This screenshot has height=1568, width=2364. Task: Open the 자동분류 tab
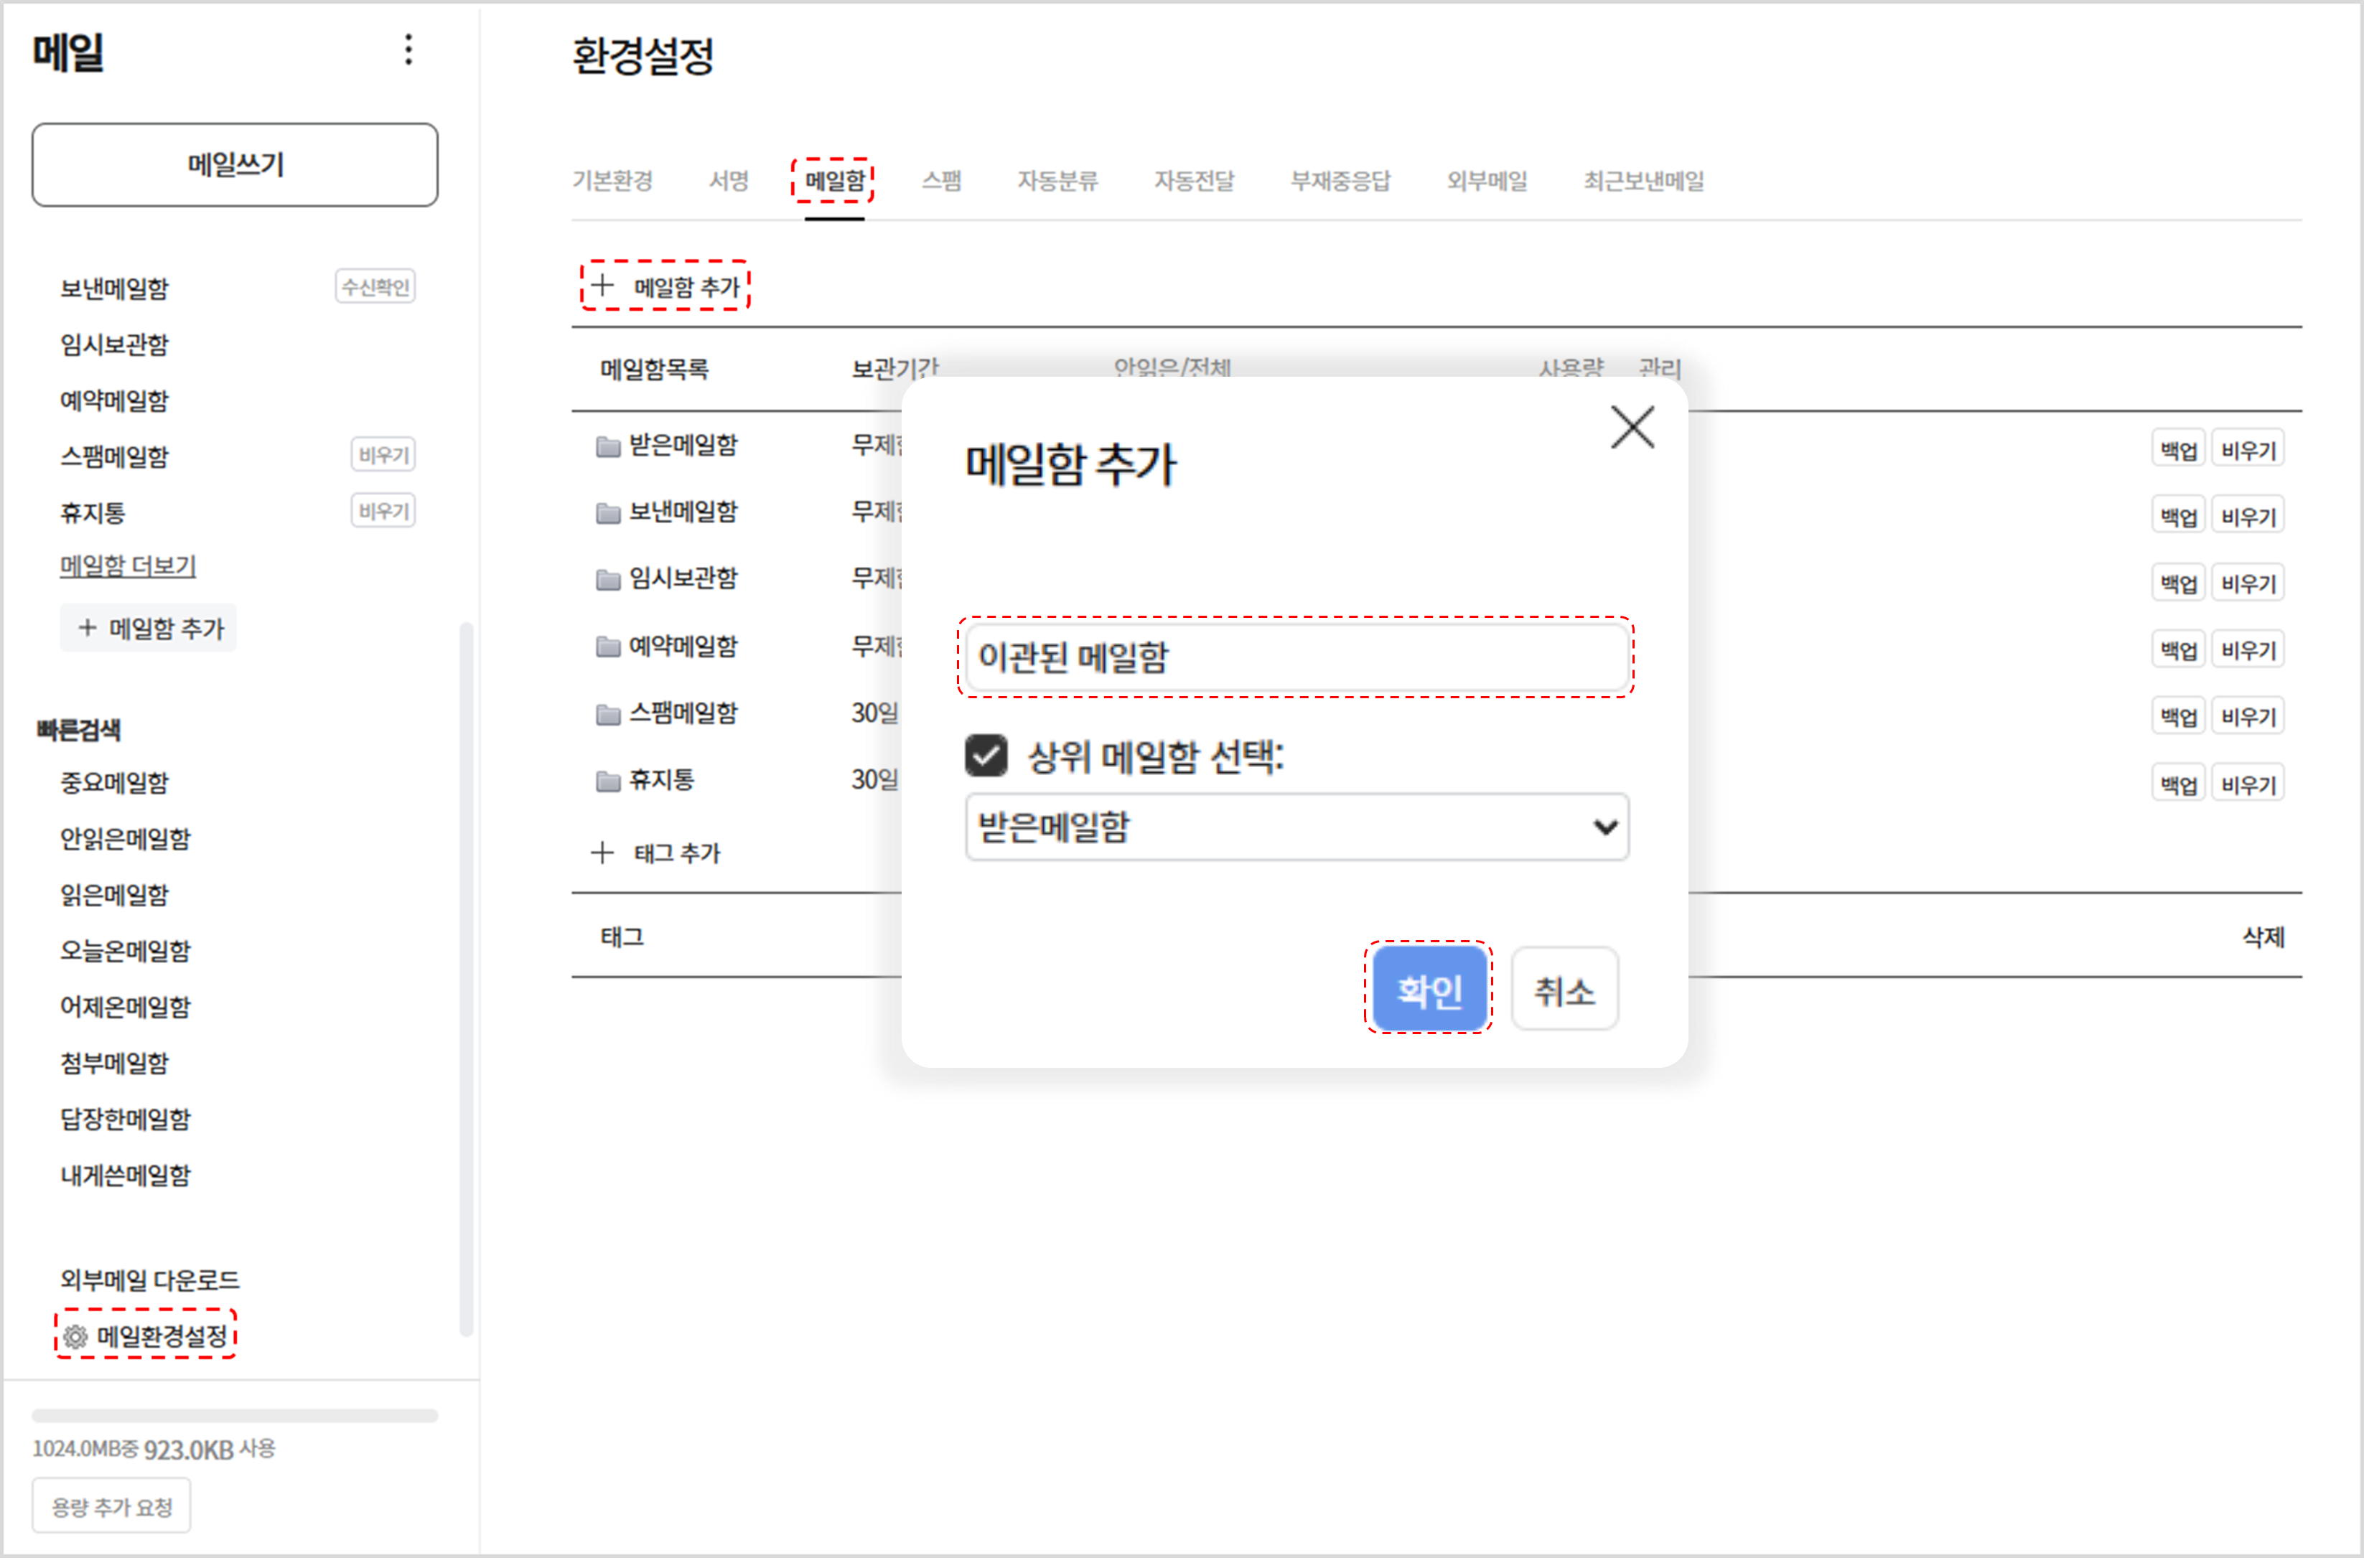click(1057, 181)
